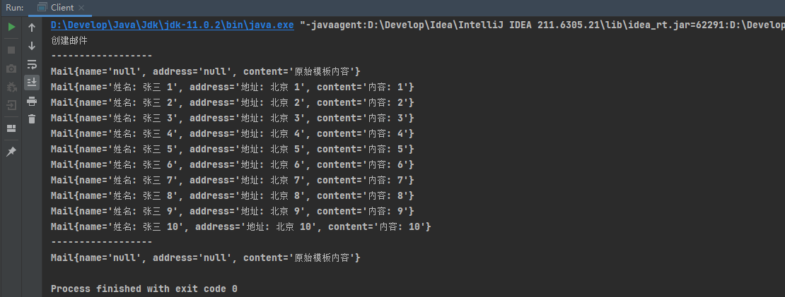Click the camera Dump Threads icon
The width and height of the screenshot is (785, 297).
[x=11, y=68]
